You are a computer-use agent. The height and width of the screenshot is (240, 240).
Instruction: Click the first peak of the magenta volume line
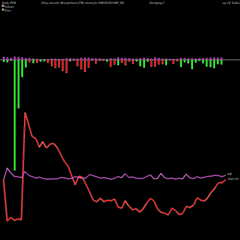coord(7,168)
